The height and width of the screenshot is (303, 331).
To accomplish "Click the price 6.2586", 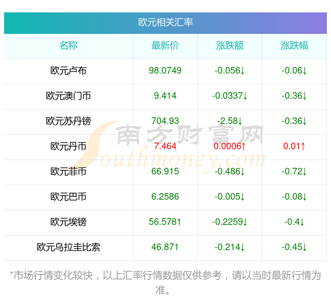I will (x=165, y=196).
